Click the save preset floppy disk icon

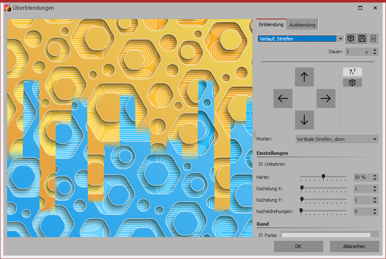362,39
